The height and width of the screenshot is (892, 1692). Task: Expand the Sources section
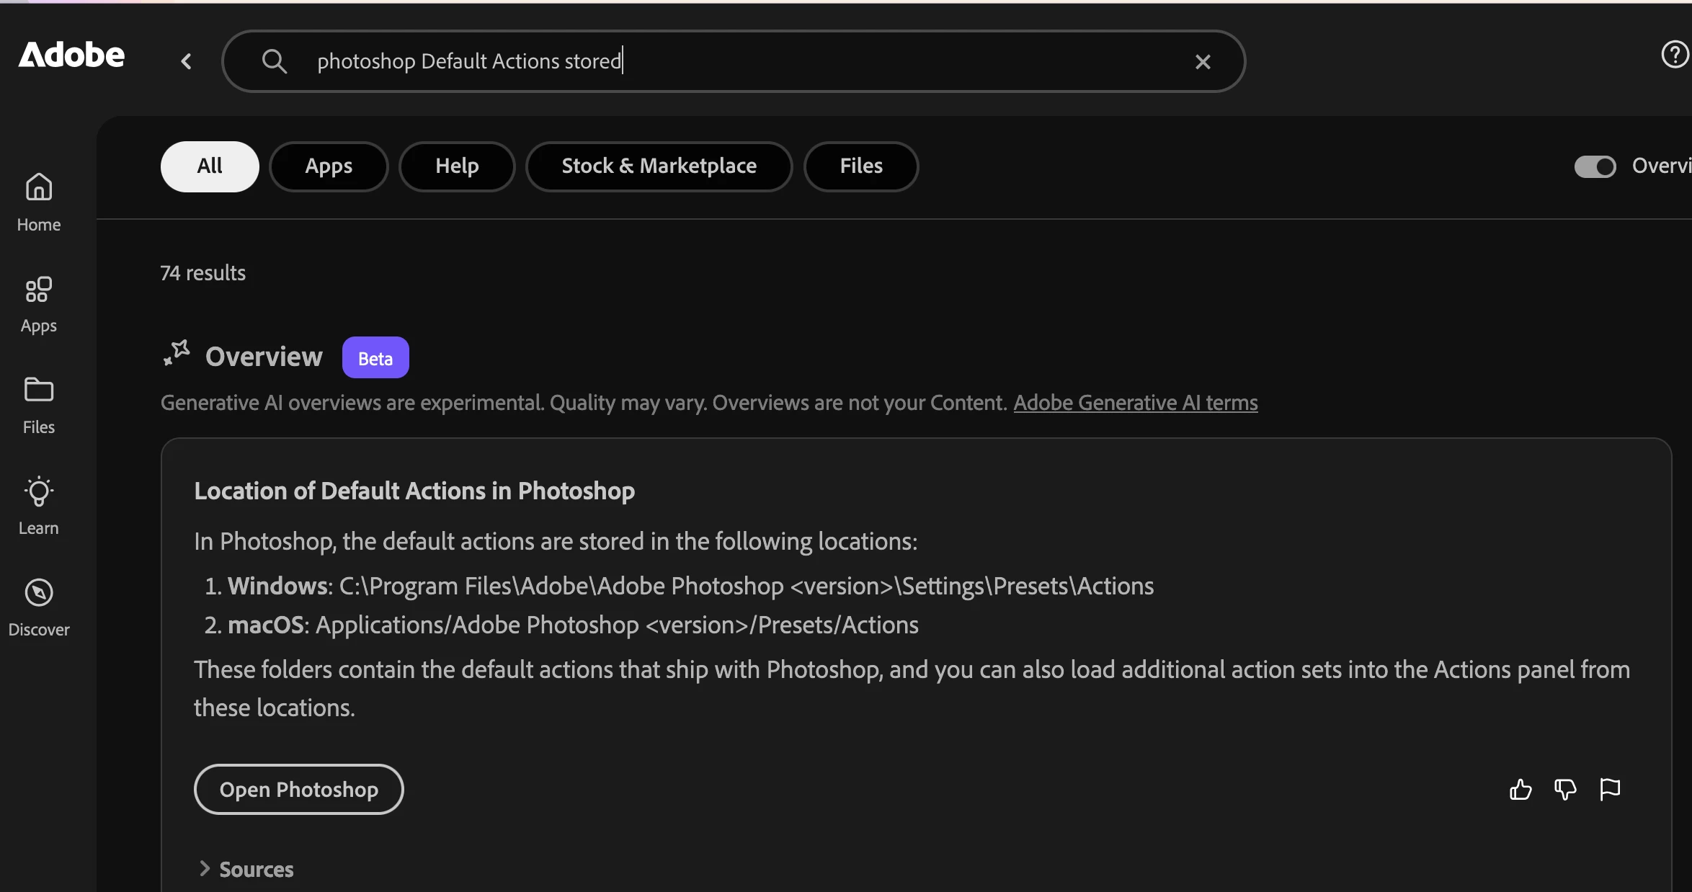[x=246, y=869]
